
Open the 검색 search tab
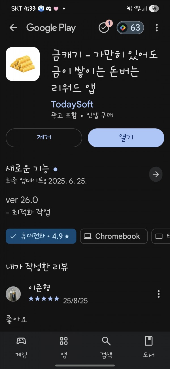coord(106,347)
